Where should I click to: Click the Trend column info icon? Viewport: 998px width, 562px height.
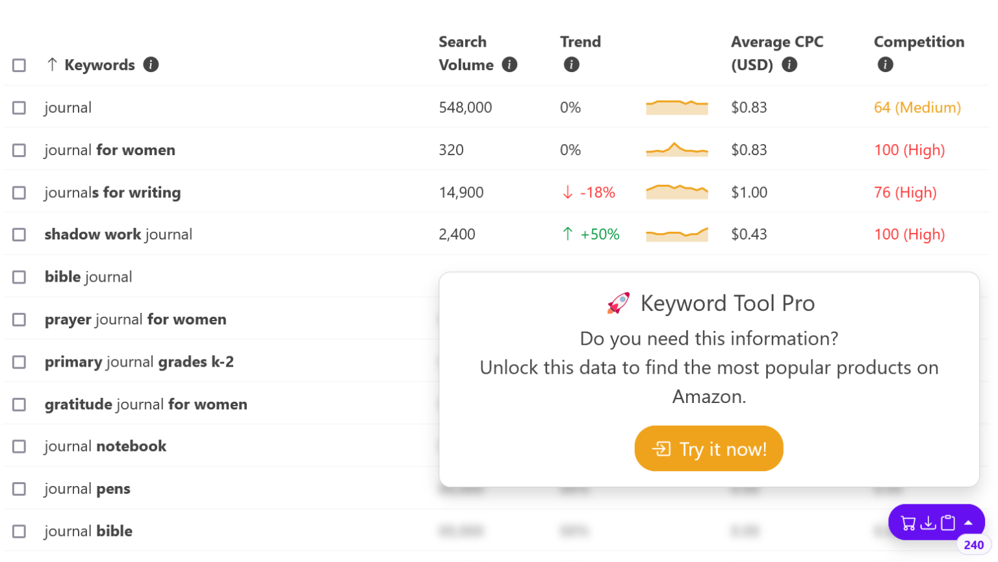571,65
